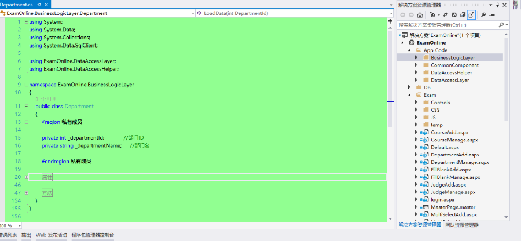Open the zoom level dropdown at 100 %
The height and width of the screenshot is (241, 521).
tap(19, 225)
